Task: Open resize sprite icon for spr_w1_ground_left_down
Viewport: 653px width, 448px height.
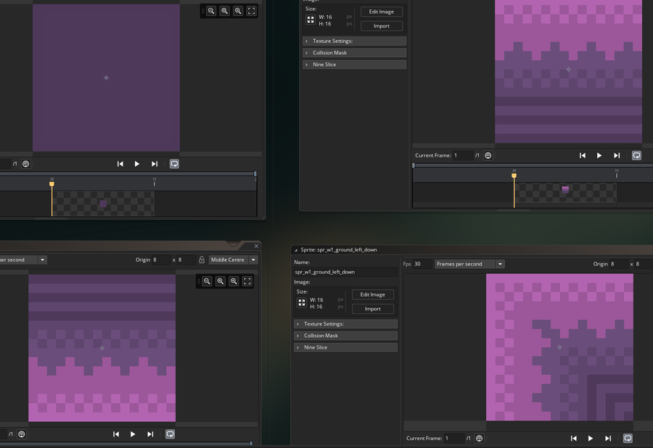Action: pos(302,303)
